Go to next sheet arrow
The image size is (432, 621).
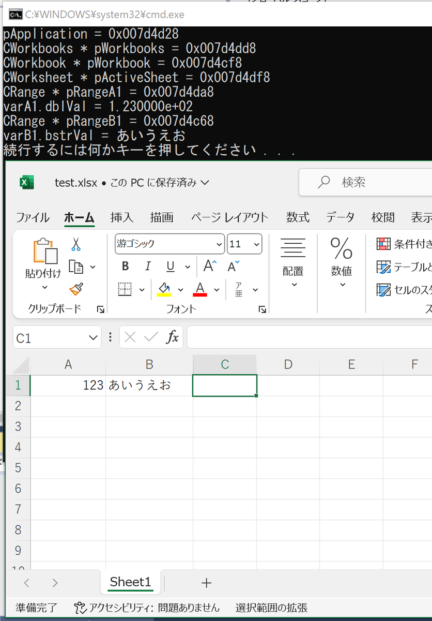[55, 583]
